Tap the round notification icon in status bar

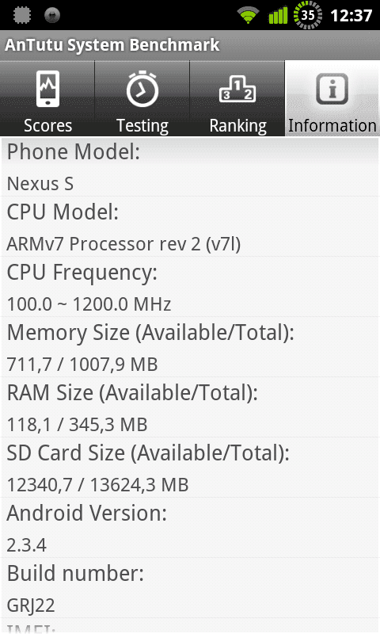coord(52,15)
